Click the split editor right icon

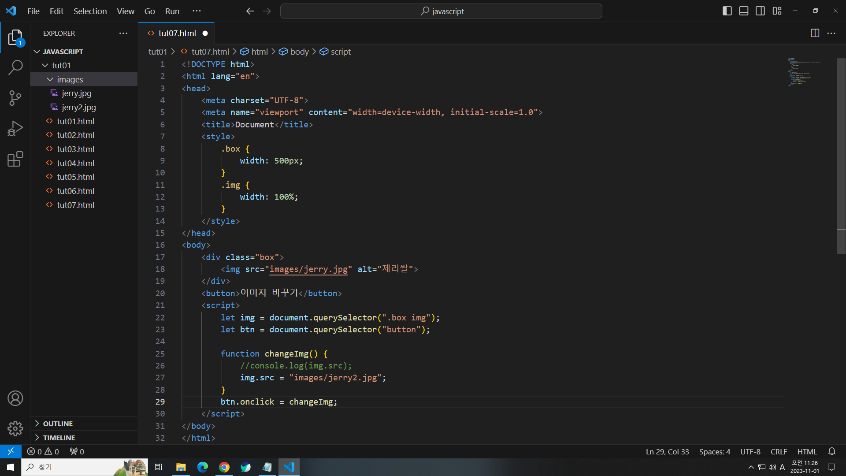tap(815, 33)
